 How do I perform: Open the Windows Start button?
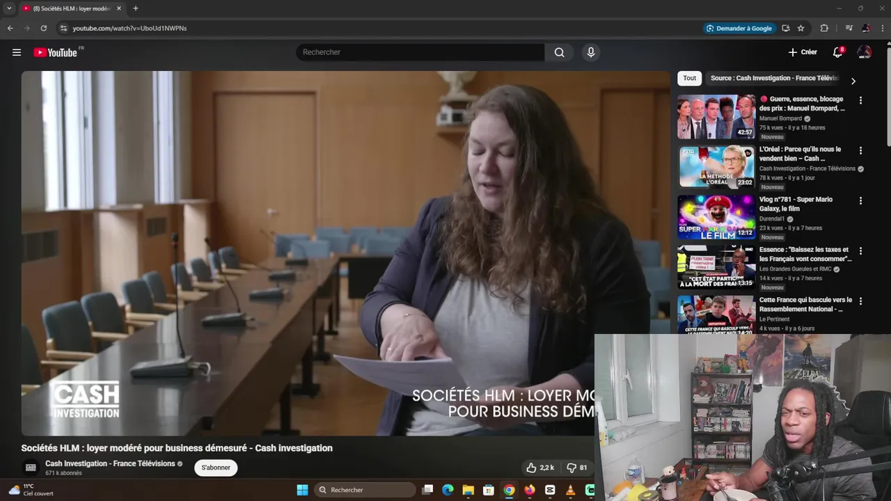pyautogui.click(x=302, y=490)
